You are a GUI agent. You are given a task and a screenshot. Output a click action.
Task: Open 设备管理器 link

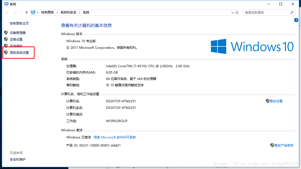(18, 33)
